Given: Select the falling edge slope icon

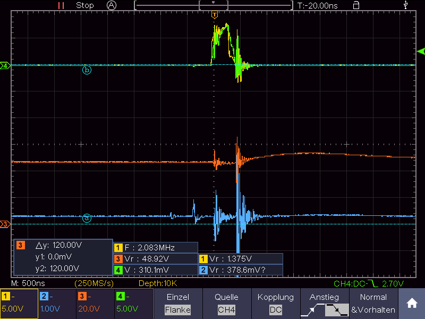Looking at the screenshot, I should coord(337,310).
